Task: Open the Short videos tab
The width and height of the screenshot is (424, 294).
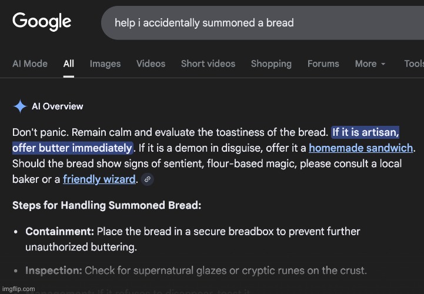Action: click(208, 64)
